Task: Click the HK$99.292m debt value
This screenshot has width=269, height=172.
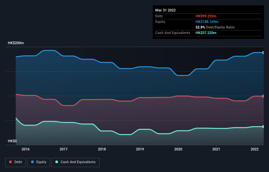Action: pyautogui.click(x=206, y=16)
